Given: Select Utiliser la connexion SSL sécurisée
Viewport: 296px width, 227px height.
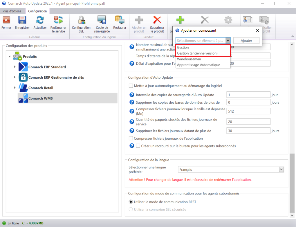Looking at the screenshot, I should pos(131,209).
